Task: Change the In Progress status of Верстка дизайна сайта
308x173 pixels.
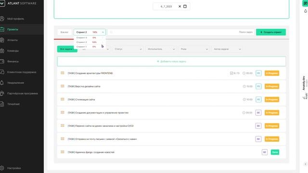Action: tap(272, 86)
